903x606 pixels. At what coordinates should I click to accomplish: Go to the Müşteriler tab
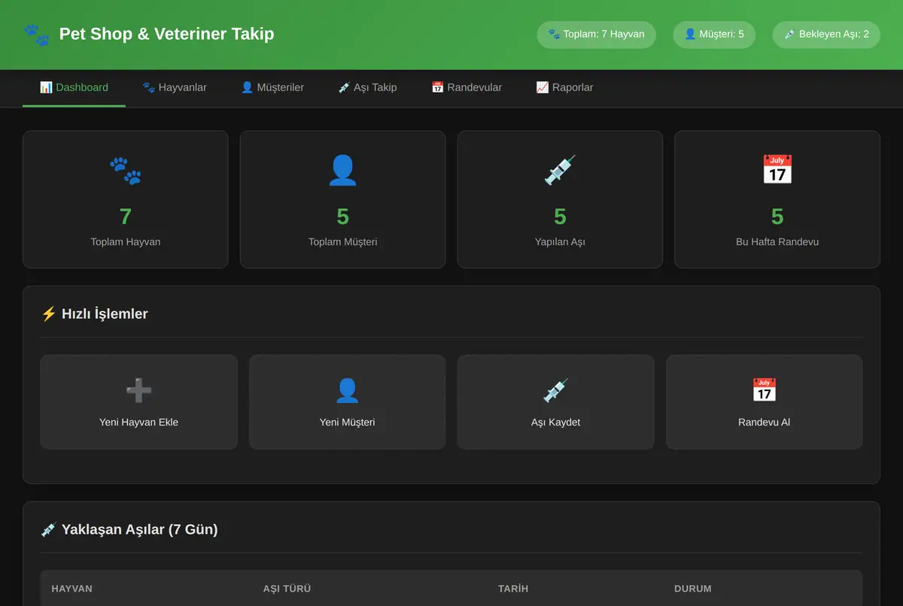pyautogui.click(x=272, y=88)
